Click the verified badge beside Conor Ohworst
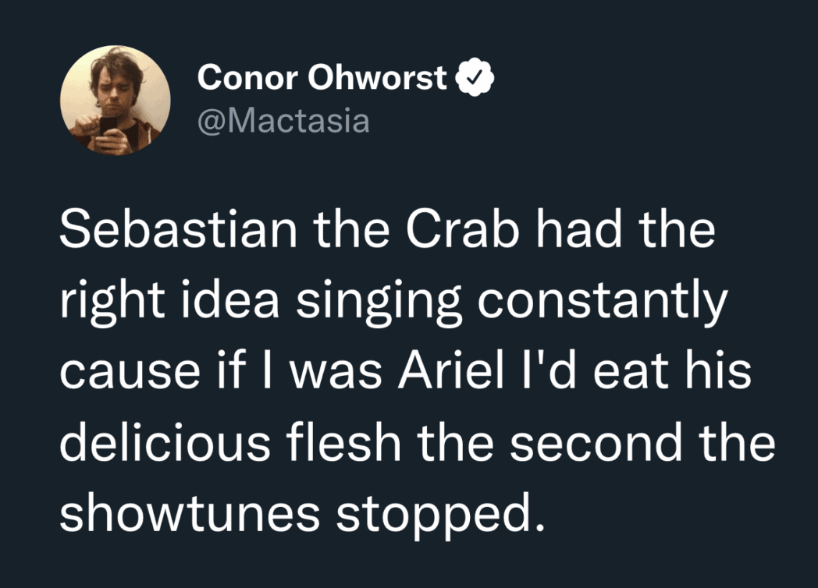Image resolution: width=818 pixels, height=588 pixels. click(x=475, y=78)
